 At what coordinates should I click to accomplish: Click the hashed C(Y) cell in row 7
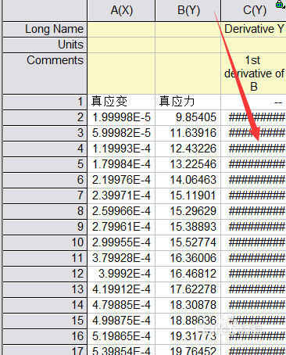coord(254,195)
